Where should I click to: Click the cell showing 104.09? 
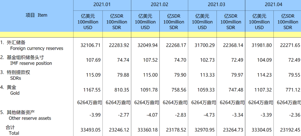click(265, 60)
